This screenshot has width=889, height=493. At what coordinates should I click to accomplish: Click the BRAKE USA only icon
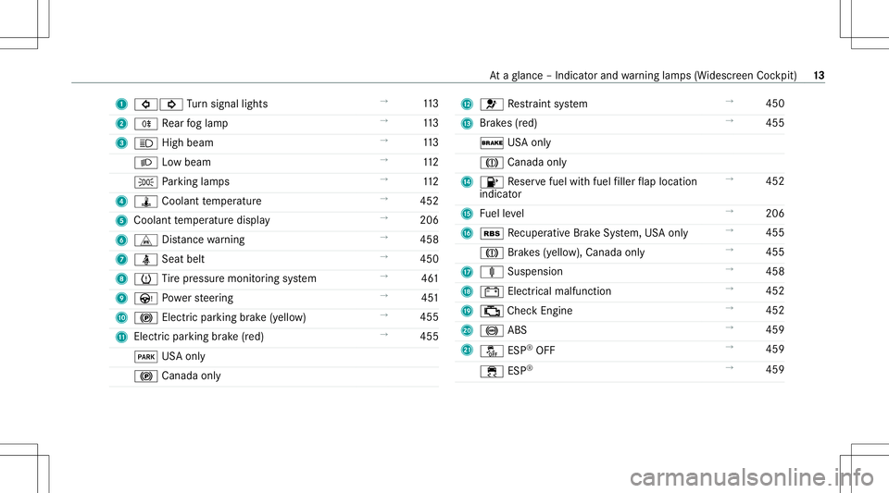[x=492, y=143]
